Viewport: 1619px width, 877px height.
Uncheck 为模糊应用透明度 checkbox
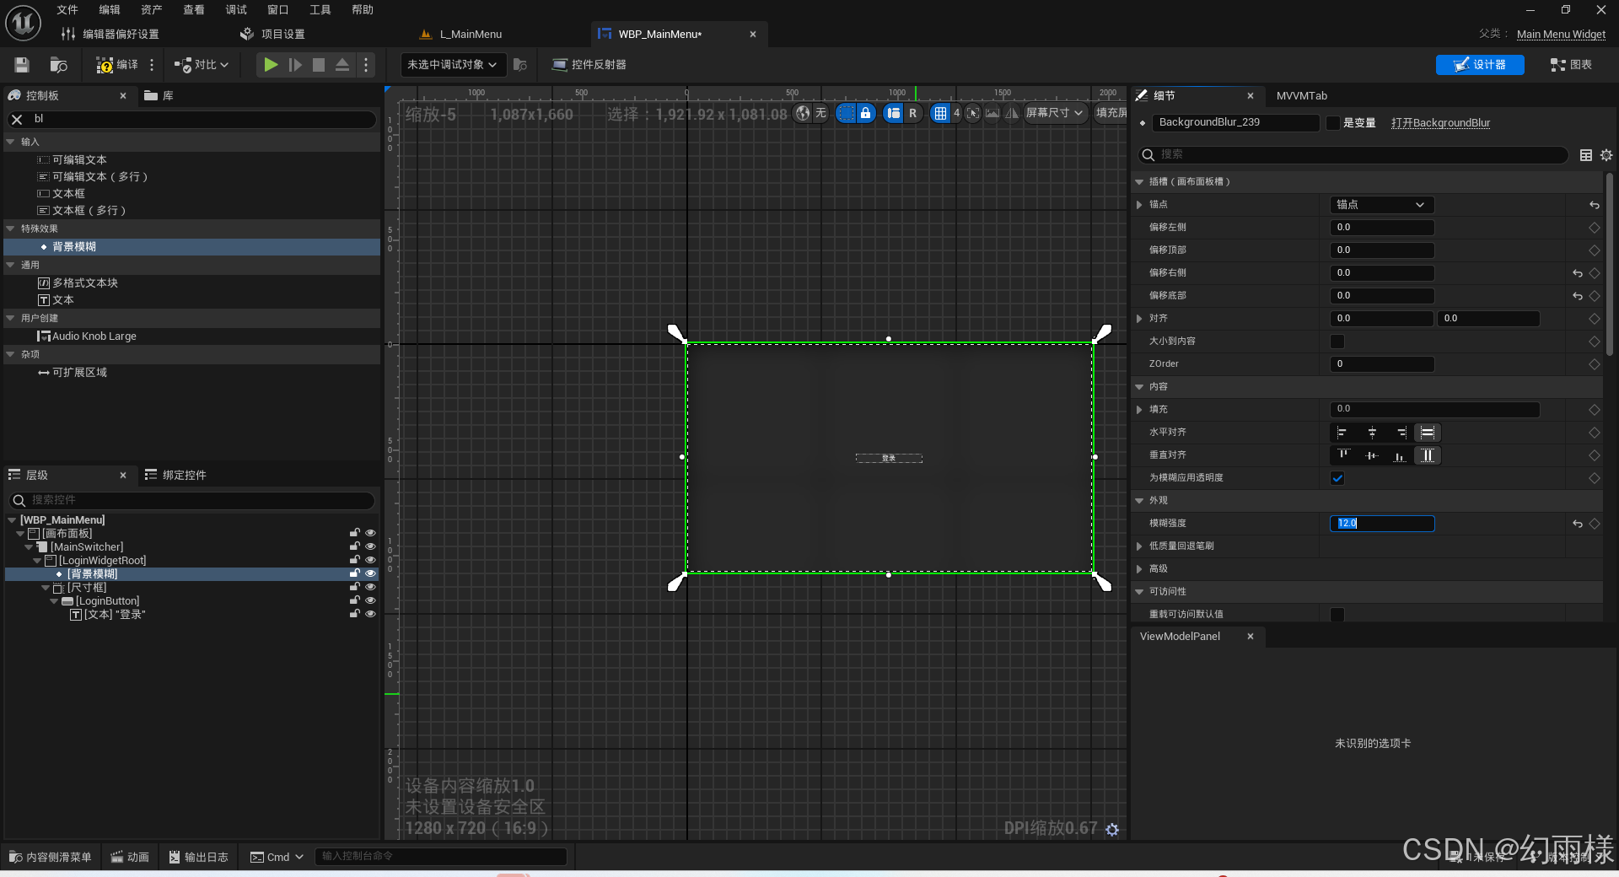point(1337,478)
